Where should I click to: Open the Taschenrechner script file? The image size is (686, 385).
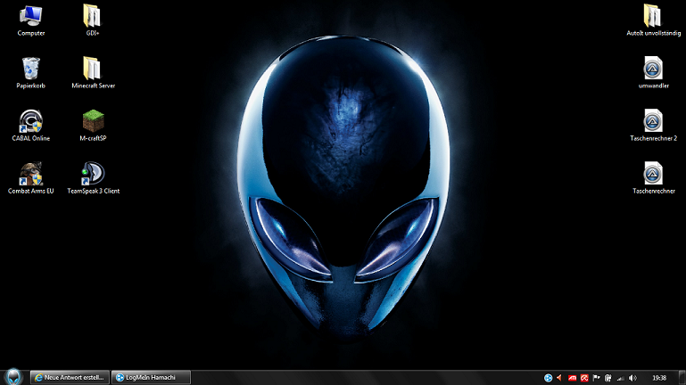pos(653,173)
